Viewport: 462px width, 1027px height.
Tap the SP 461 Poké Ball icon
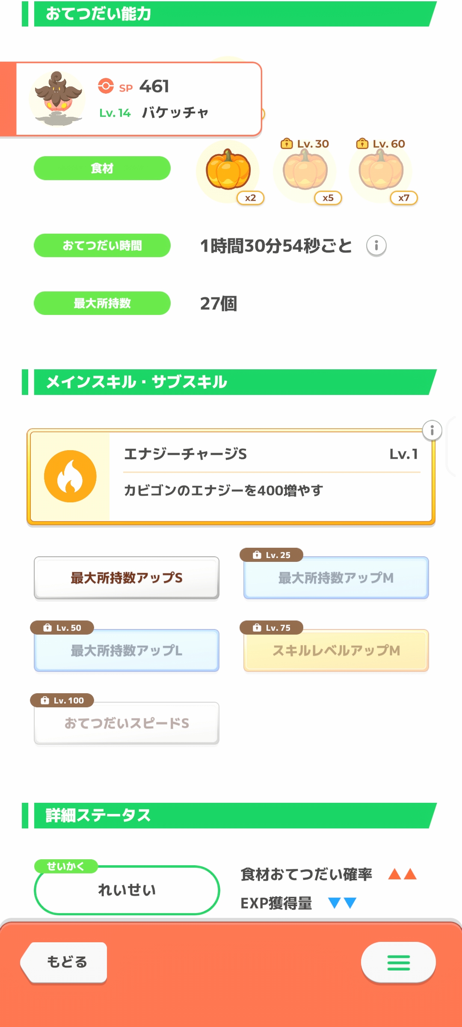click(106, 86)
